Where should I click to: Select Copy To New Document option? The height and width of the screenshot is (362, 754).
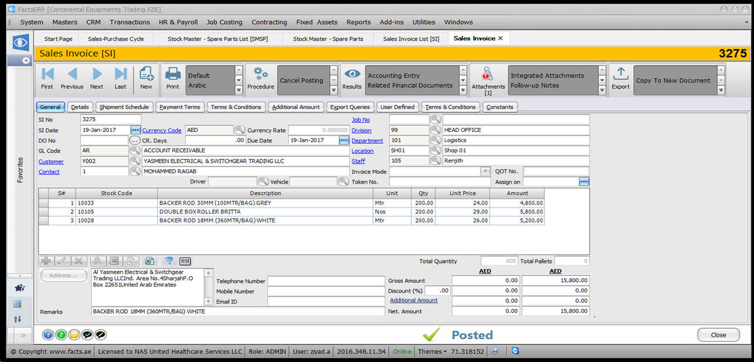tap(673, 80)
